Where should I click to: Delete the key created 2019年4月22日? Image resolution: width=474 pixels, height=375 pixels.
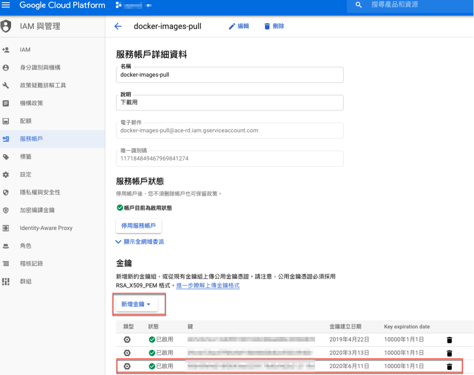(x=449, y=340)
